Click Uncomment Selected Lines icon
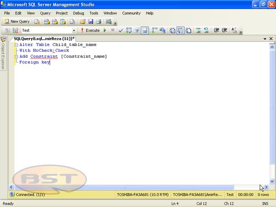The height and width of the screenshot is (207, 276). point(206,31)
